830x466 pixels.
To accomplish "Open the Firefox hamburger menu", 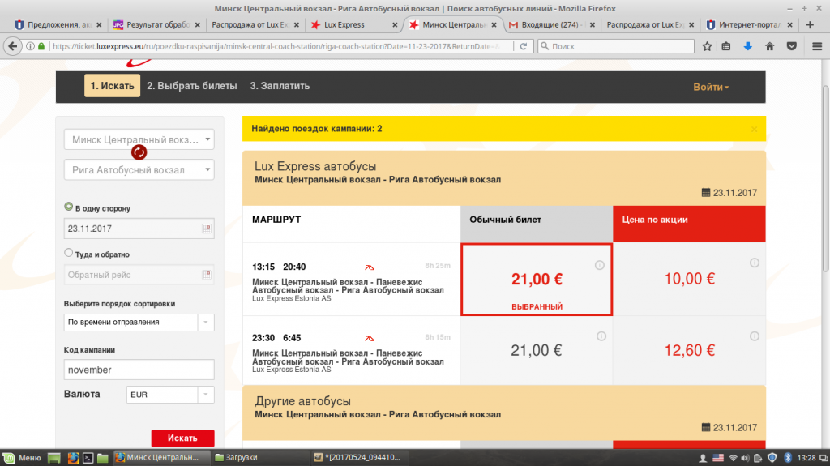I will (817, 46).
